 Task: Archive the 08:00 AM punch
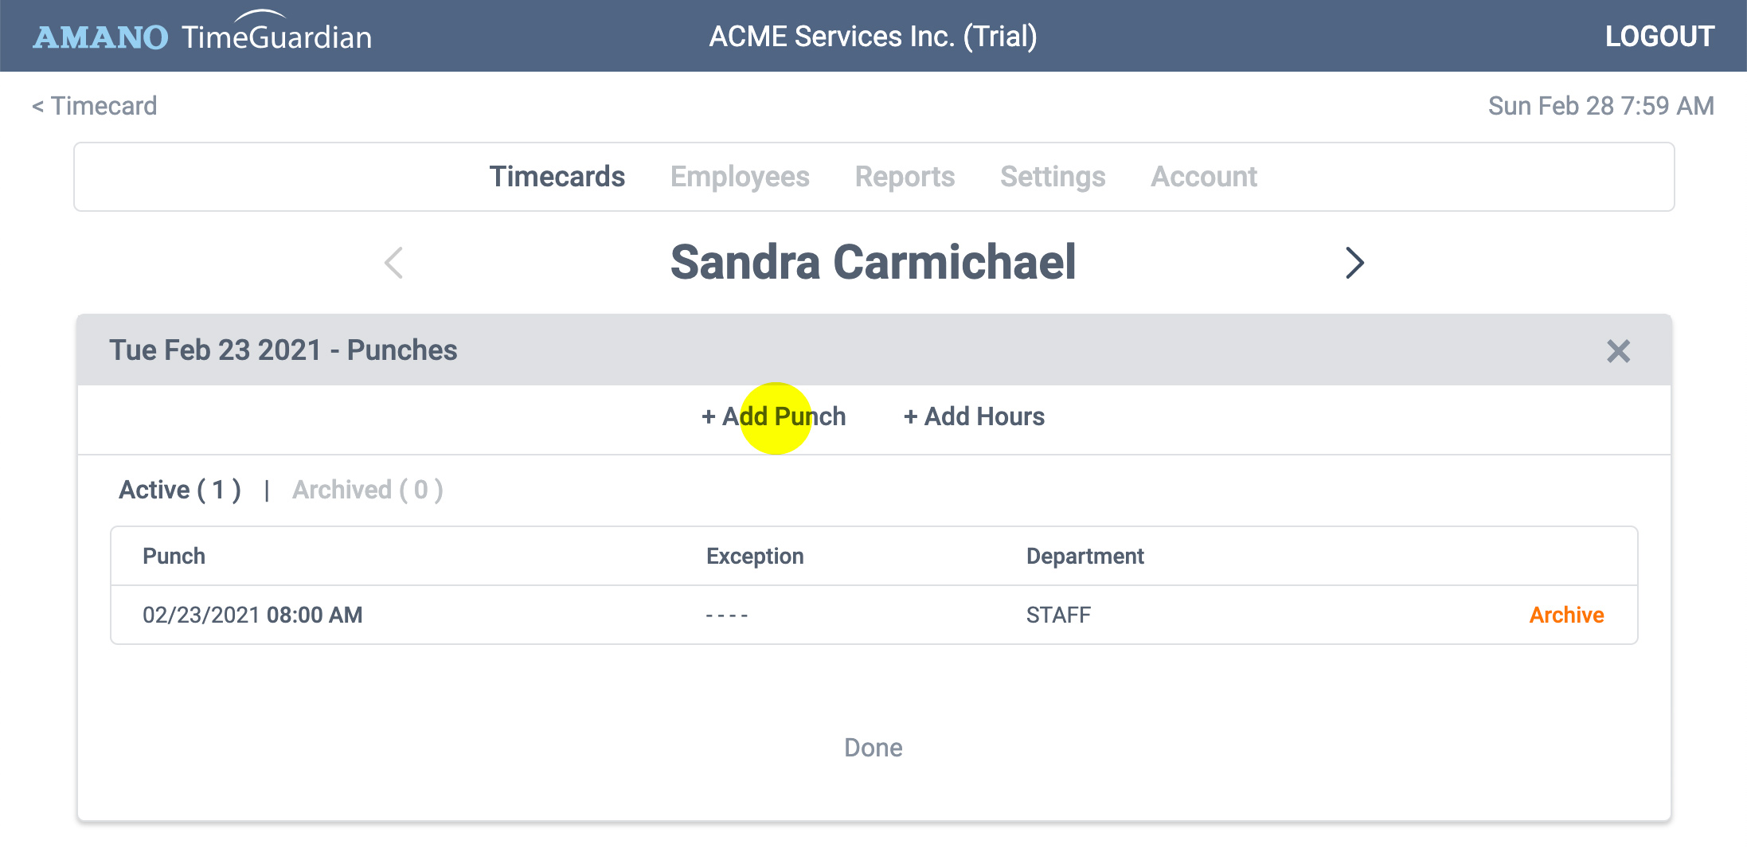1566,615
